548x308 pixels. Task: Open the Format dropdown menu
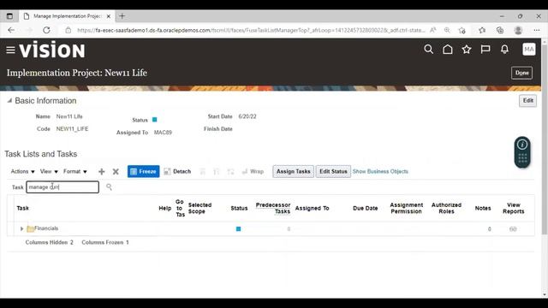click(75, 171)
